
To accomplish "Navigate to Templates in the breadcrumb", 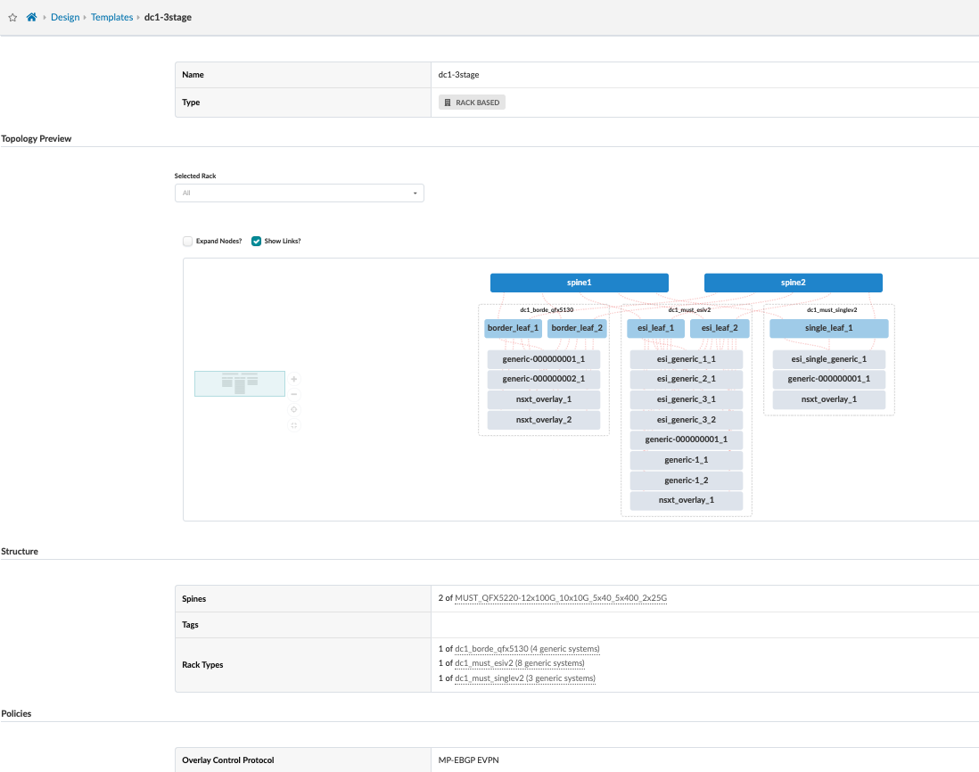I will (111, 17).
